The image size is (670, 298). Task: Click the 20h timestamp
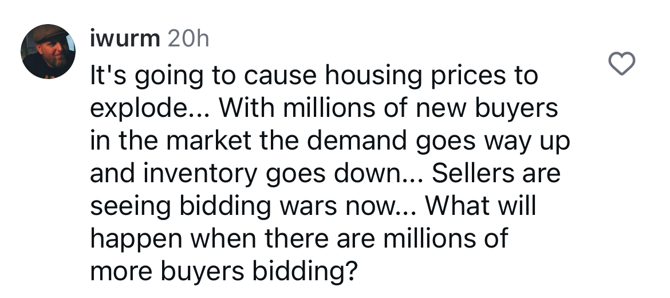tap(188, 40)
